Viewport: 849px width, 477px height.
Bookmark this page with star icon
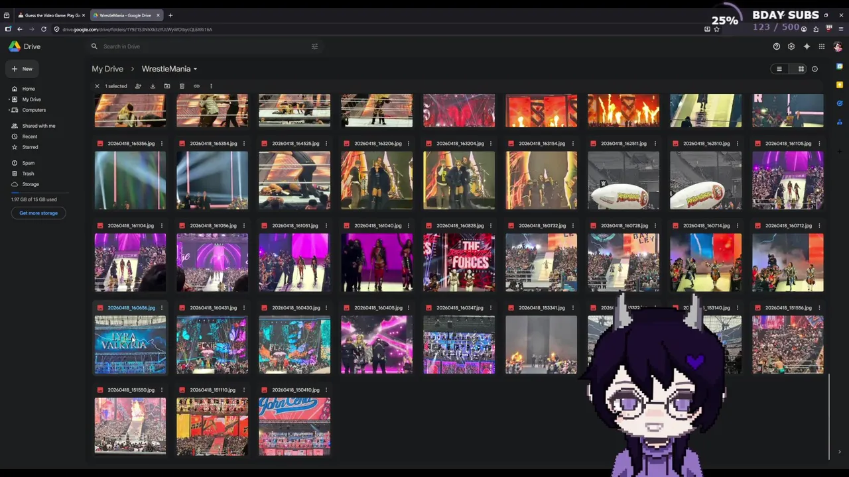click(717, 29)
